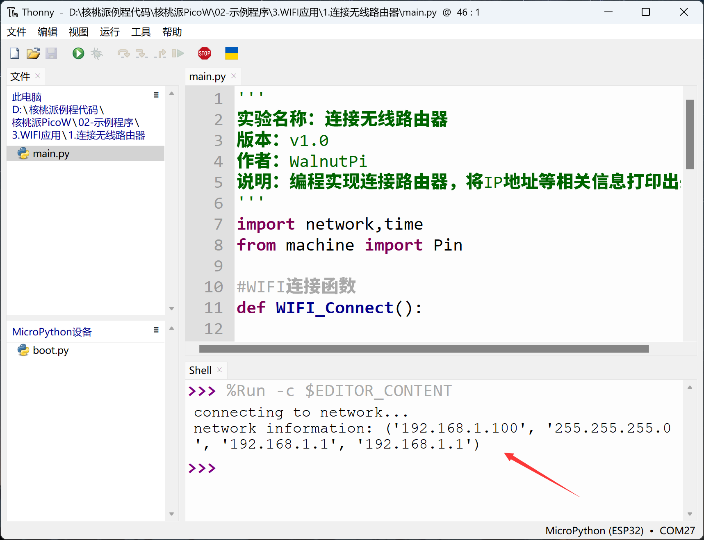Viewport: 704px width, 540px height.
Task: Open the MicroPython设备 panel menu
Action: 156,330
